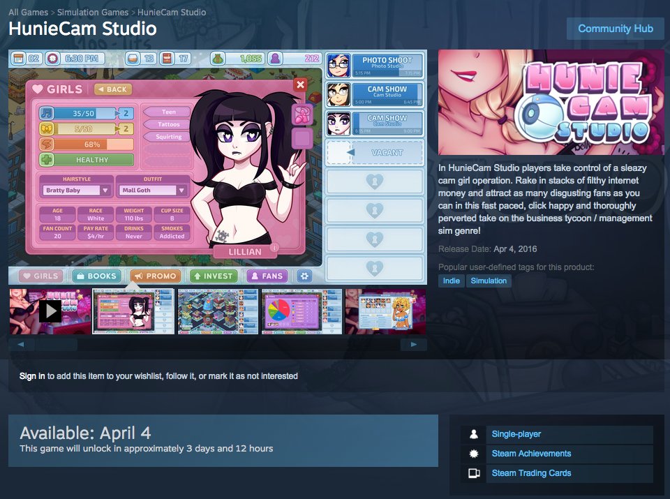Open the PROMO tab in game toolbar
670x499 pixels.
coord(156,276)
